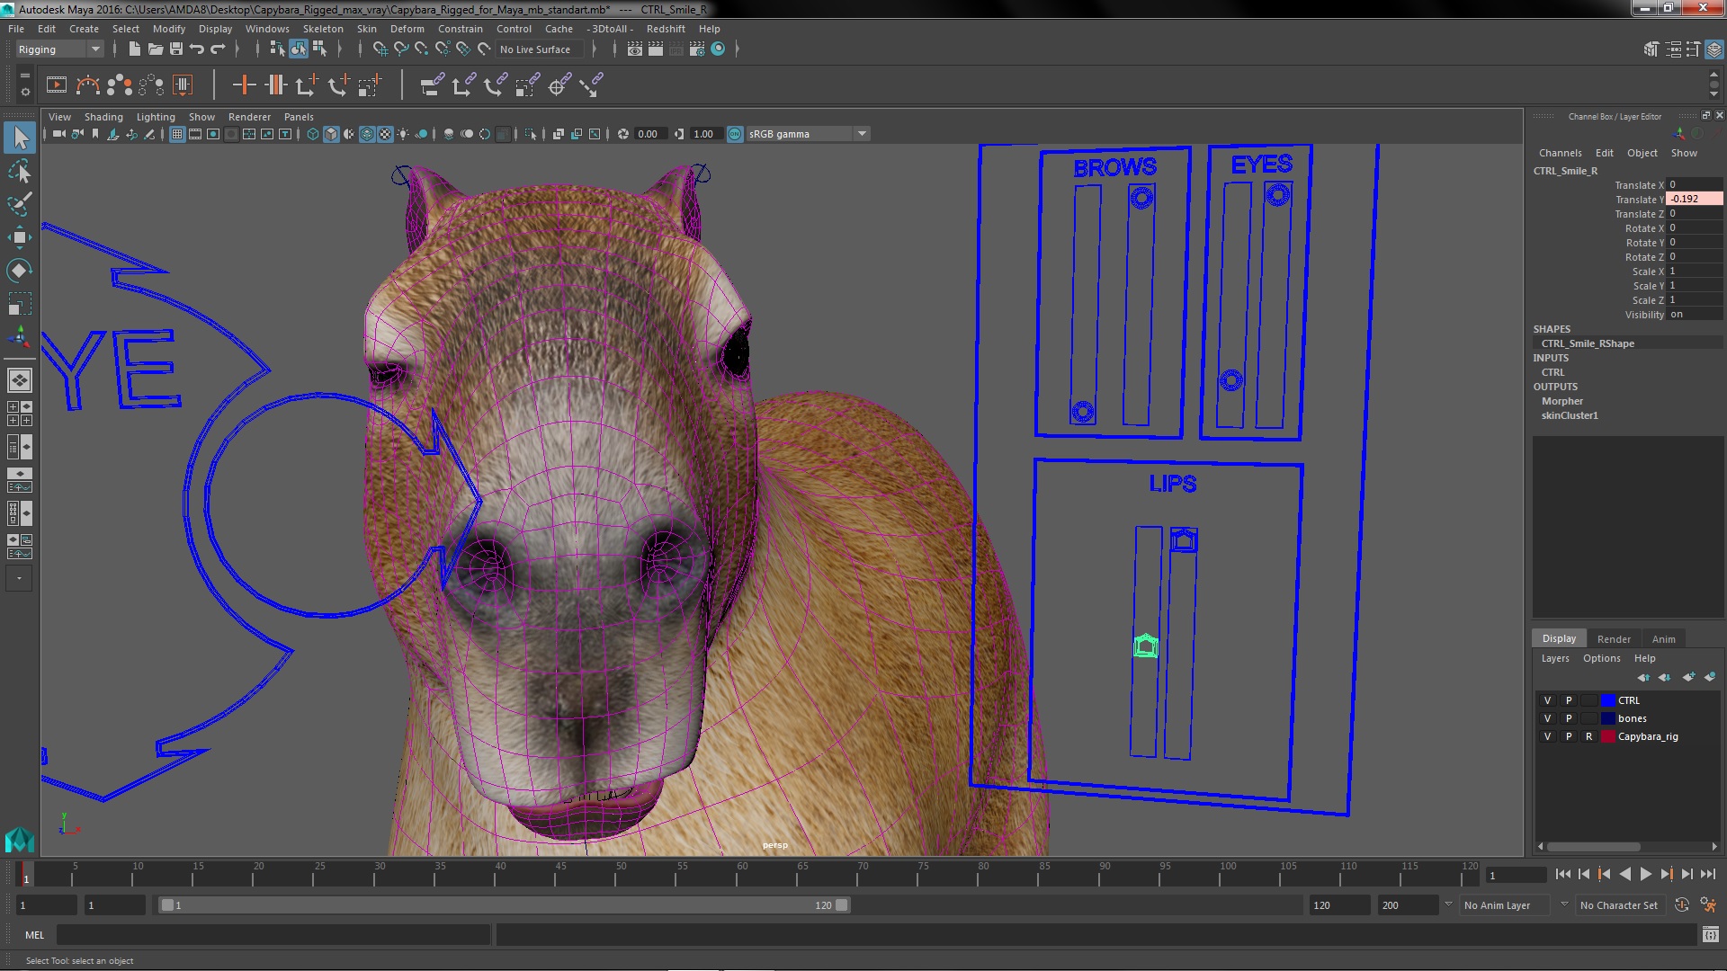1727x971 pixels.
Task: Toggle reference R on Capybara_rig layer
Action: (1588, 736)
